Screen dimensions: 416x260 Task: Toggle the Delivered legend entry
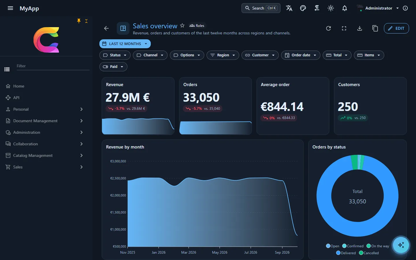(346, 253)
